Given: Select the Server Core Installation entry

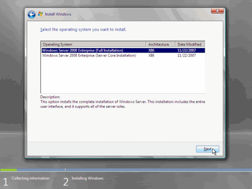Looking at the screenshot, I should coord(123,55).
